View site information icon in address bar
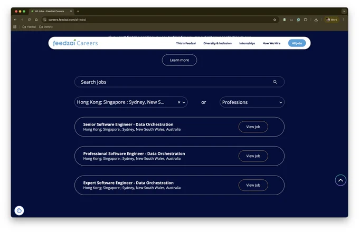 click(45, 20)
